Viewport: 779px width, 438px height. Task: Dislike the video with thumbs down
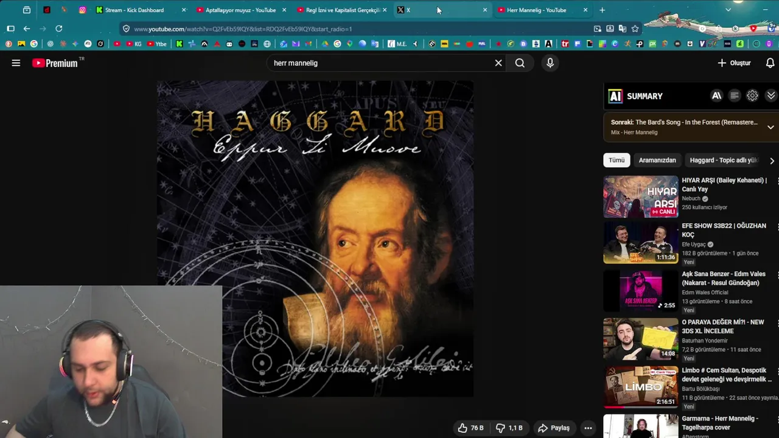click(x=509, y=428)
